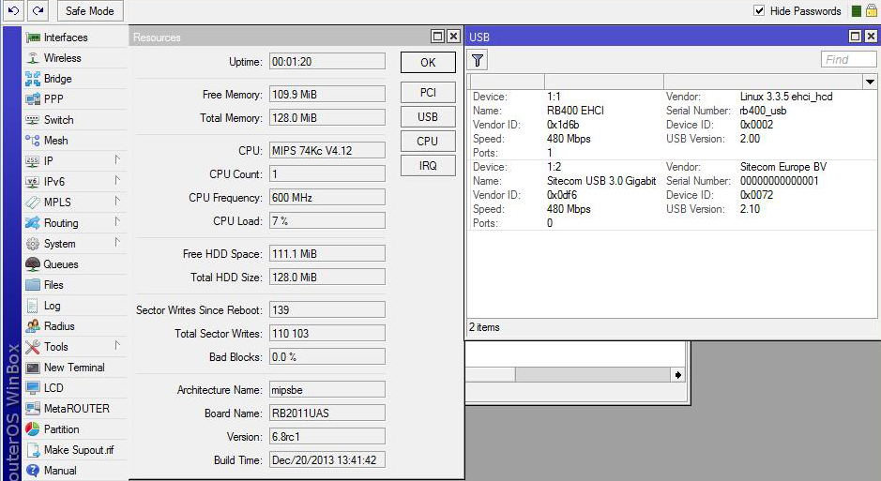Uncheck the Hide Passwords checkbox

tap(759, 10)
